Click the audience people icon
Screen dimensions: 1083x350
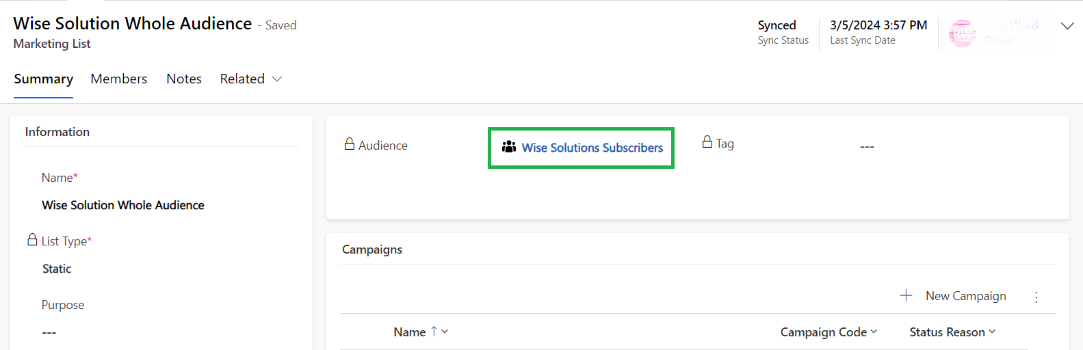(x=508, y=147)
